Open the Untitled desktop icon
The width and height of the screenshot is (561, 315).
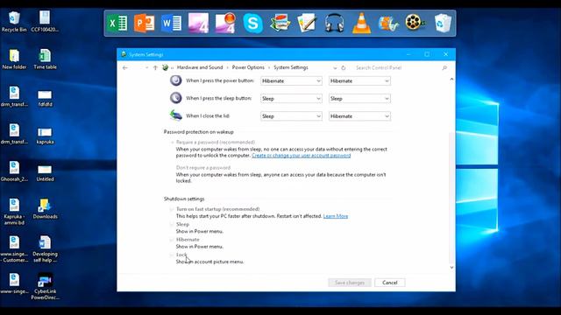(45, 173)
